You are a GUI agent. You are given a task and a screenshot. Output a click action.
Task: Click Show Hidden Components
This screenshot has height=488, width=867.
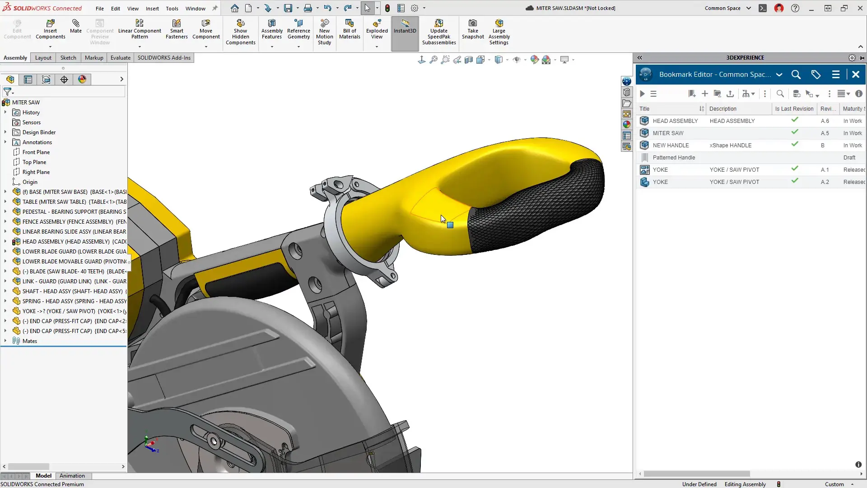click(x=241, y=32)
